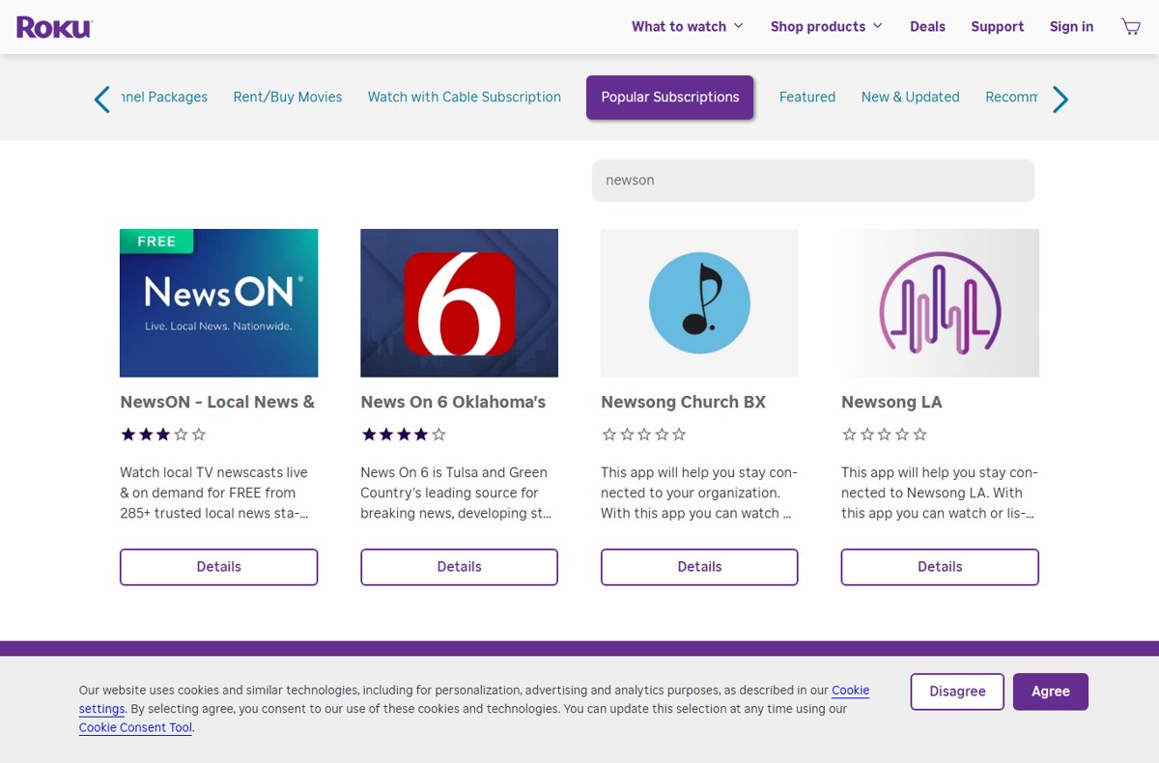Open the News On 6 thumbnail
The height and width of the screenshot is (763, 1159).
(x=459, y=302)
